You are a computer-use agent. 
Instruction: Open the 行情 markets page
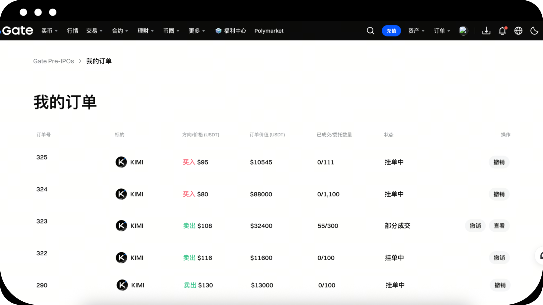(73, 31)
